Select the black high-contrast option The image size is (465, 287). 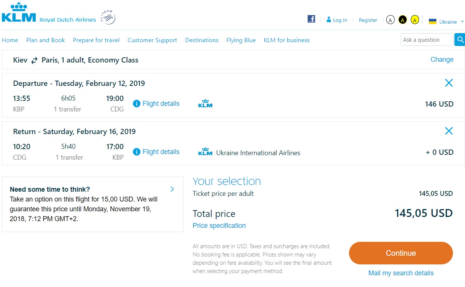pyautogui.click(x=402, y=20)
